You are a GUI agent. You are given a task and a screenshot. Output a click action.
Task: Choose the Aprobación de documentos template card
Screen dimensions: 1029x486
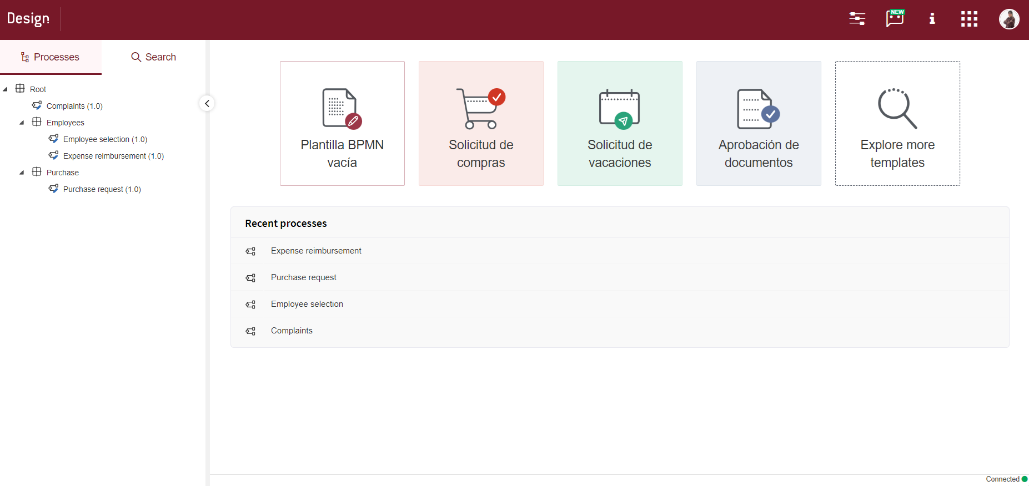759,123
